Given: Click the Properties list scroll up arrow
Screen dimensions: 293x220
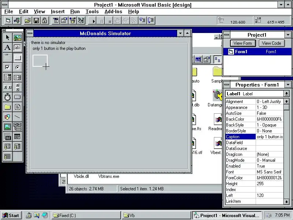Looking at the screenshot, I should [x=286, y=102].
